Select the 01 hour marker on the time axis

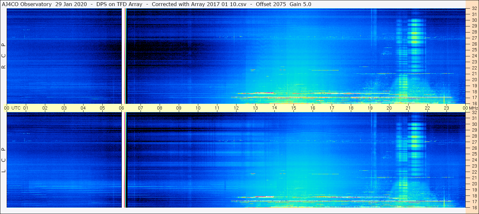click(26, 108)
